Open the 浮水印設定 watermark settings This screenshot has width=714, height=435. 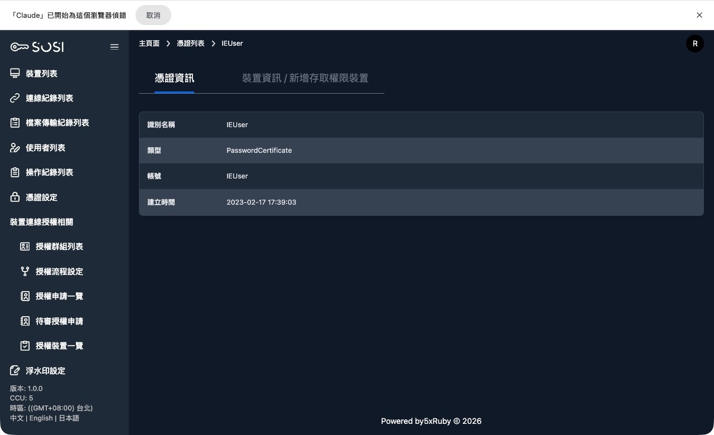click(45, 370)
